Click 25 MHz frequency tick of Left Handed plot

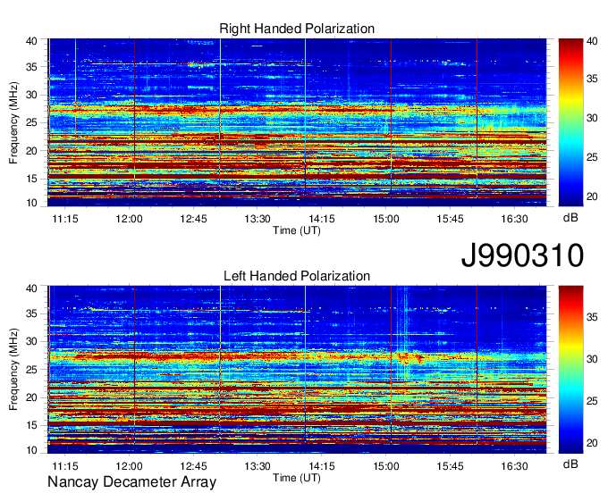(32, 370)
